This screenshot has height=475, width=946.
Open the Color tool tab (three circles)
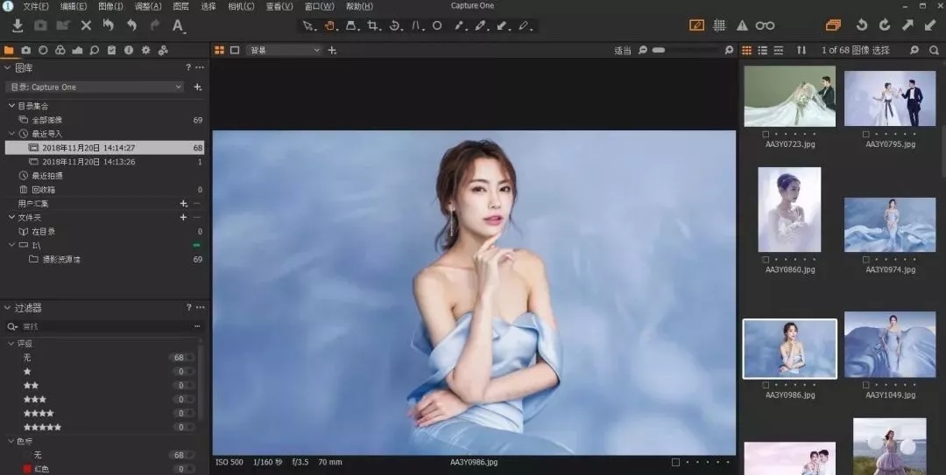click(60, 51)
